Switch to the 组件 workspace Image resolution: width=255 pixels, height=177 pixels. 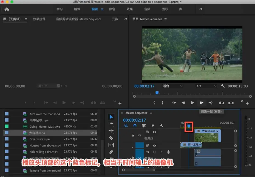pyautogui.click(x=77, y=9)
